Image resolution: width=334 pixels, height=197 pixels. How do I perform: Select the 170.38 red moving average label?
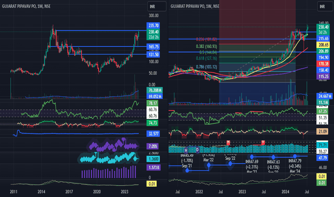[x=323, y=64]
